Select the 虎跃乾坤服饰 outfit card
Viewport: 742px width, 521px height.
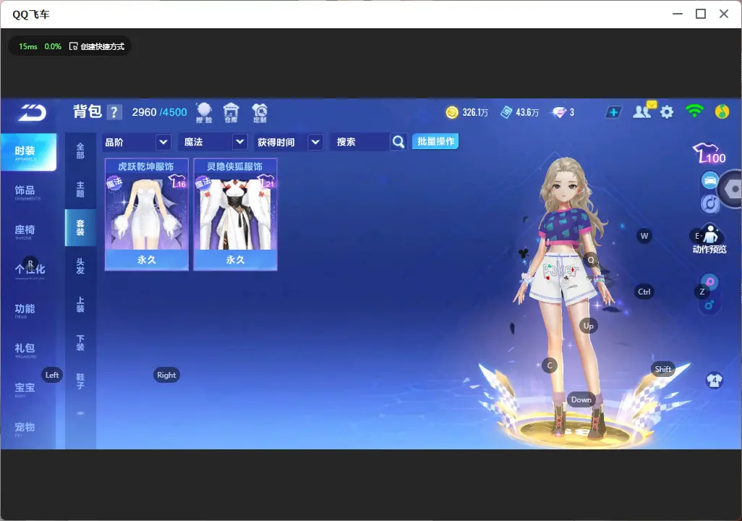pyautogui.click(x=147, y=215)
